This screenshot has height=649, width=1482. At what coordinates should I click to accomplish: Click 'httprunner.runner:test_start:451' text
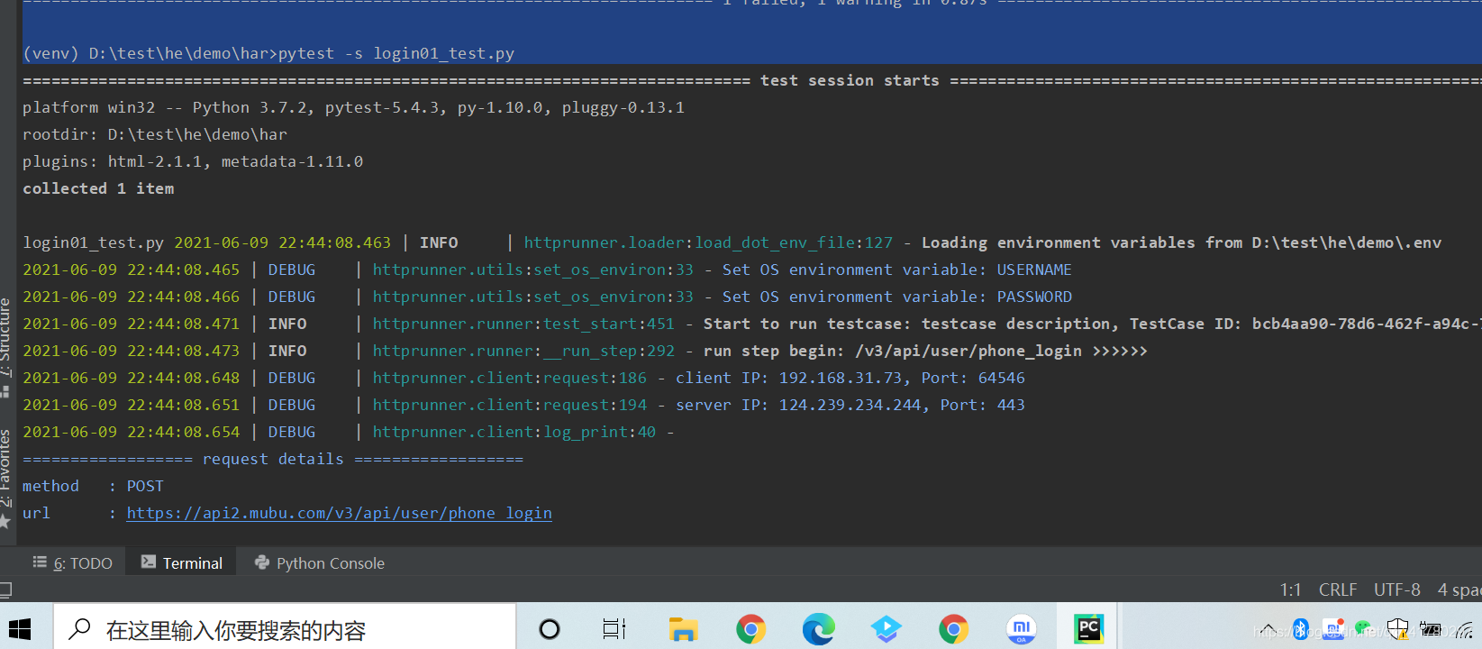point(523,324)
